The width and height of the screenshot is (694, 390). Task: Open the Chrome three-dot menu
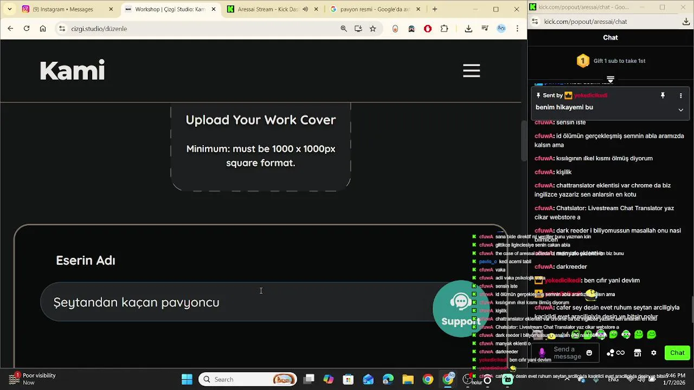click(518, 29)
